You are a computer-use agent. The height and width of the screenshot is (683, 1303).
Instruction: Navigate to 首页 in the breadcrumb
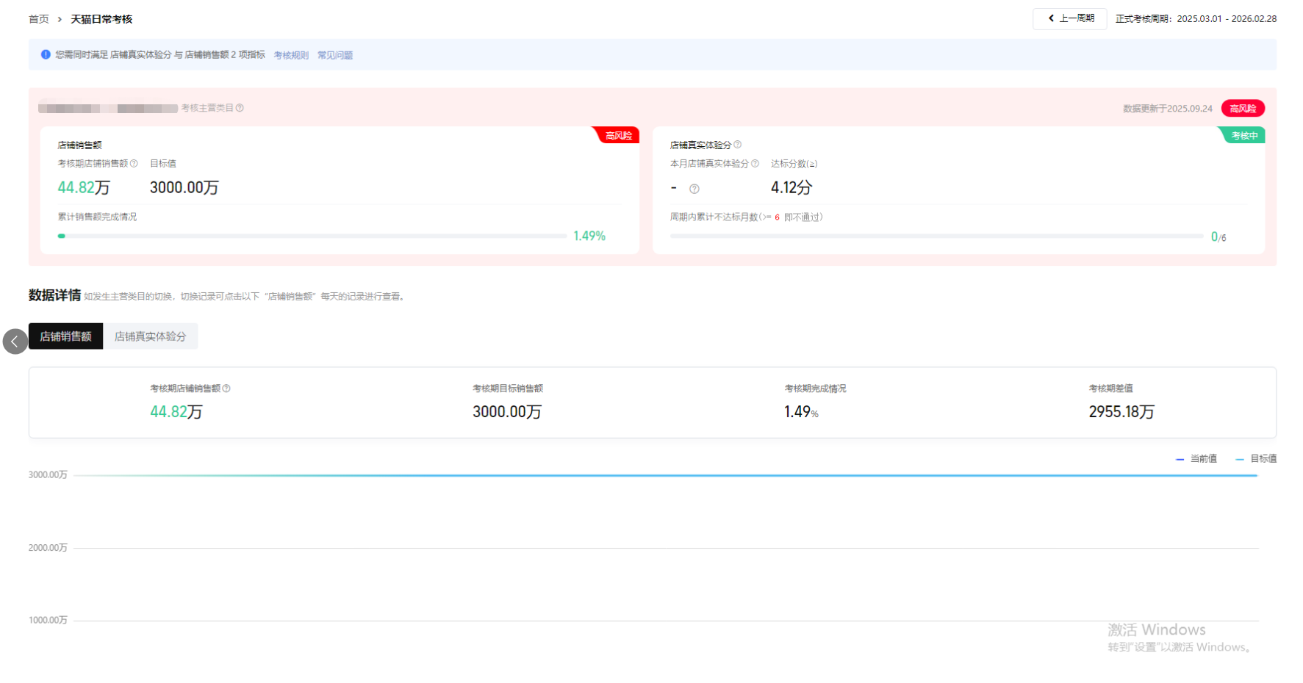pyautogui.click(x=38, y=19)
